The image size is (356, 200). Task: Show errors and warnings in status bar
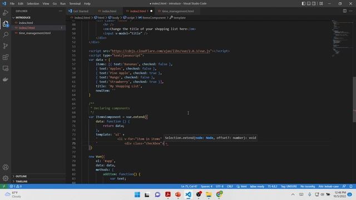(16, 186)
